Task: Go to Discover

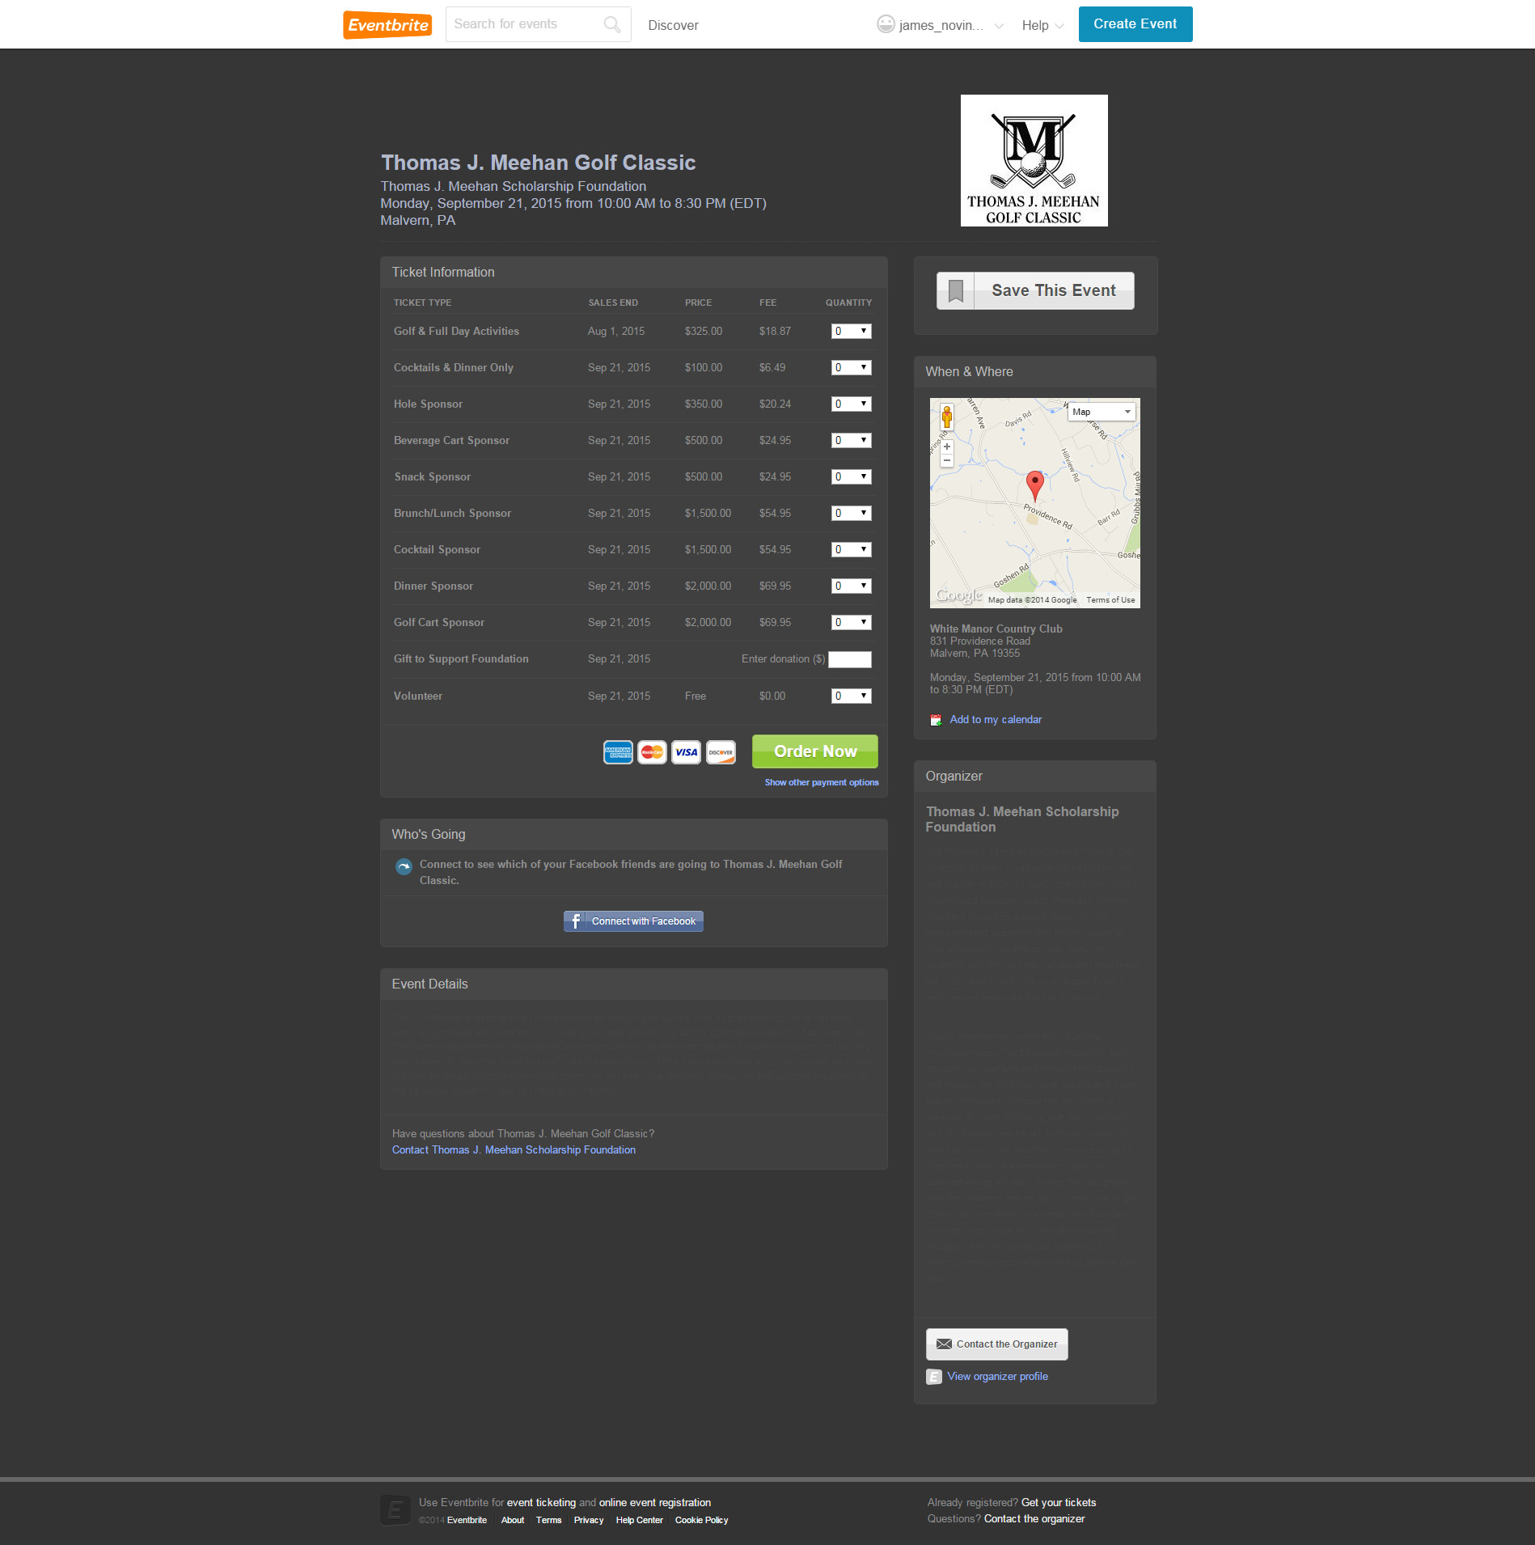Action: 673,25
